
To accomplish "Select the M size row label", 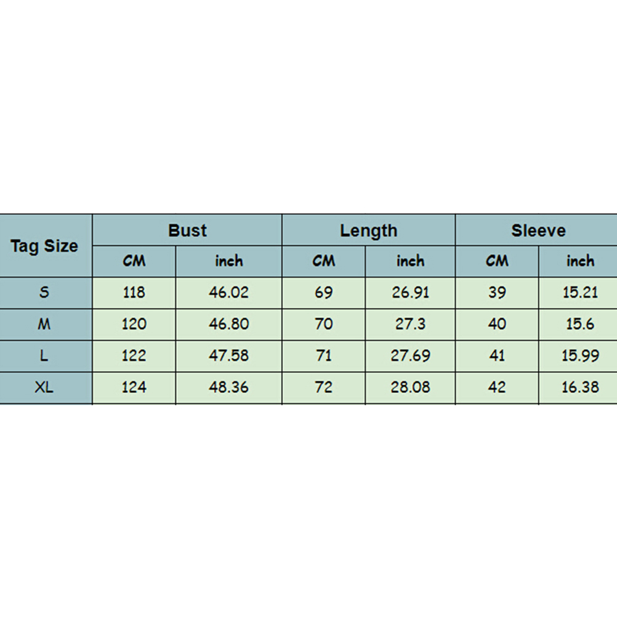I will click(44, 324).
